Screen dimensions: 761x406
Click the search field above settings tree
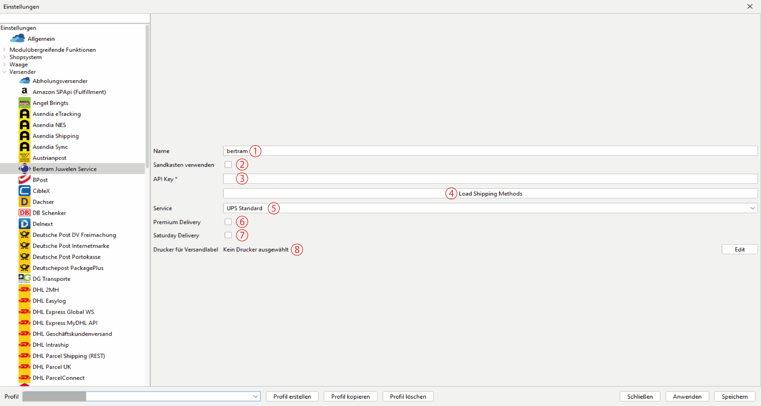coord(75,18)
